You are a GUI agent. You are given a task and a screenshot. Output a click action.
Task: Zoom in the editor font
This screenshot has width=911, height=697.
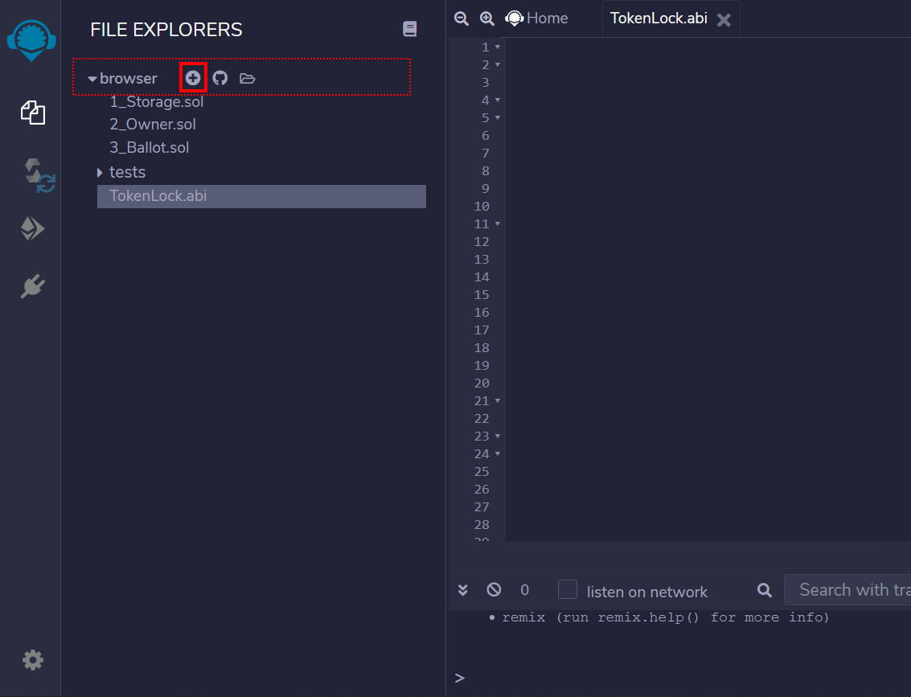(x=487, y=18)
